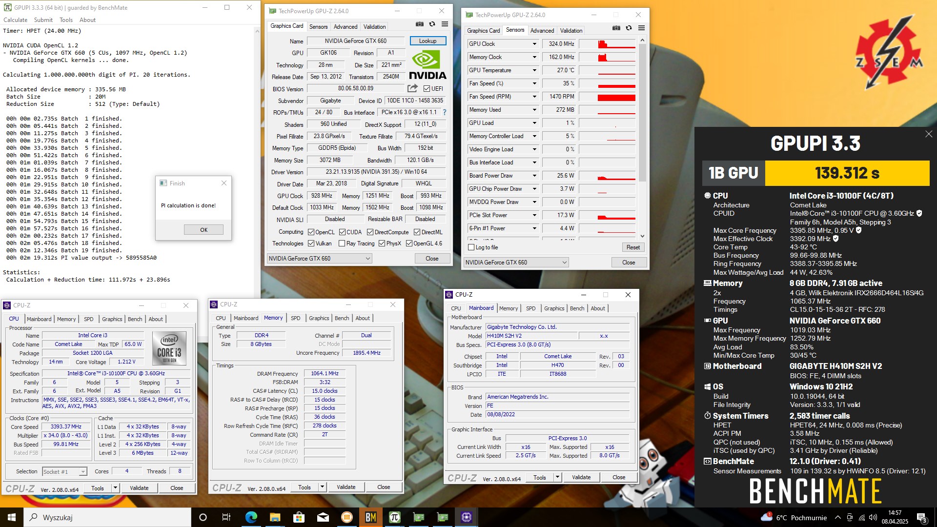Toggle CUDA checkbox in GPU-Z

(x=342, y=232)
